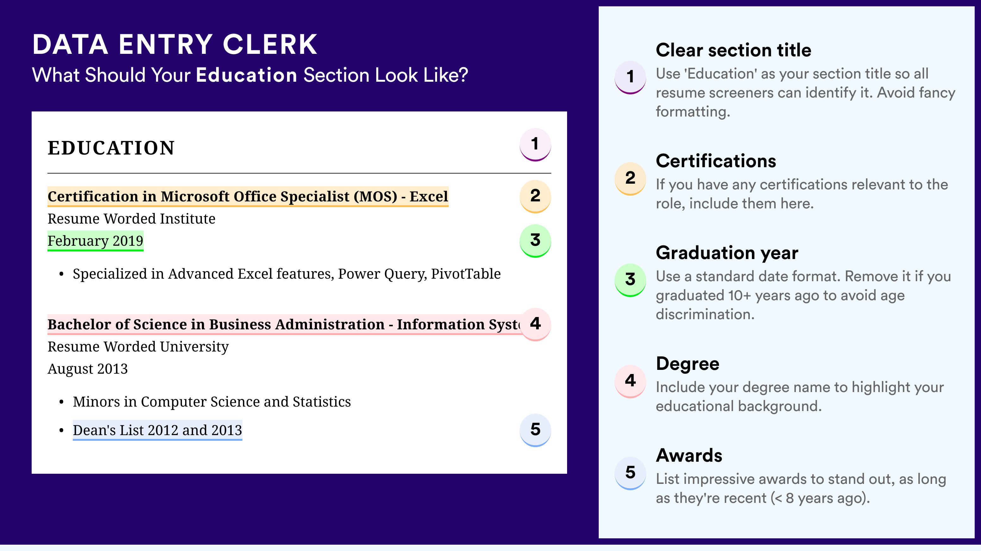Select the highlighted February 2019 date
Image resolution: width=981 pixels, height=551 pixels.
pyautogui.click(x=95, y=241)
